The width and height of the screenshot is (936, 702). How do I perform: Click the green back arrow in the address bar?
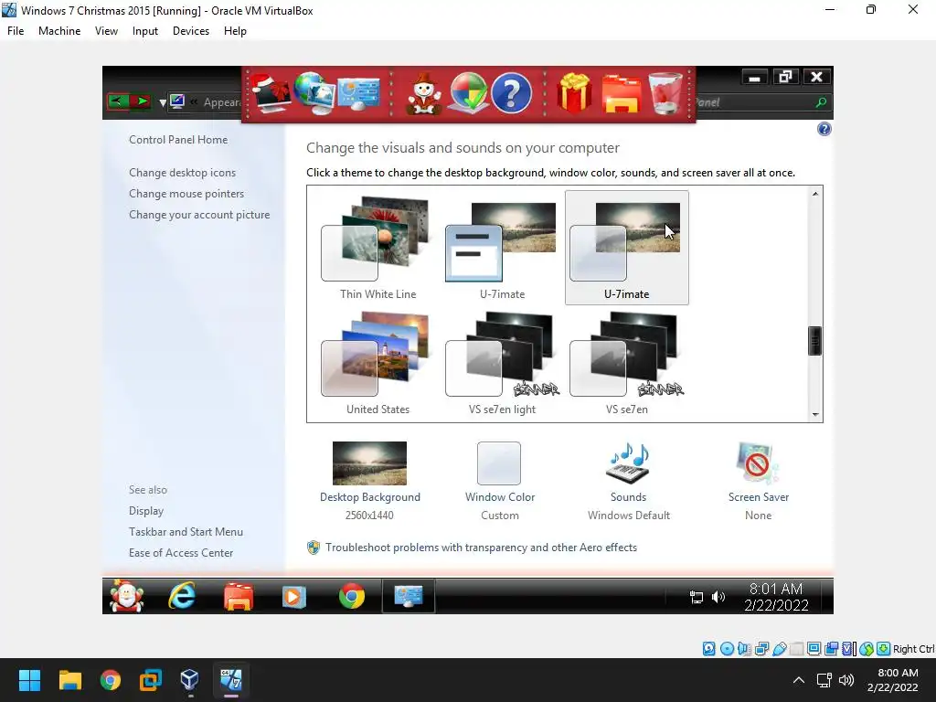click(118, 101)
